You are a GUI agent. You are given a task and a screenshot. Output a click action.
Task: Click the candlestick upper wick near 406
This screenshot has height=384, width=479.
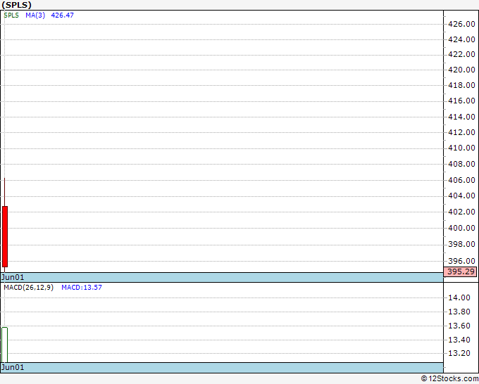(x=5, y=192)
